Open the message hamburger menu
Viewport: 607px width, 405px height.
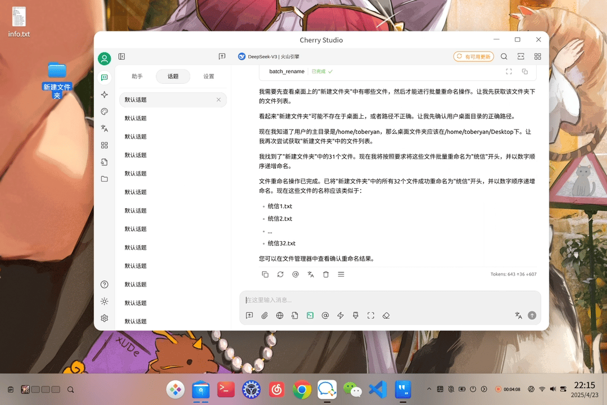341,274
